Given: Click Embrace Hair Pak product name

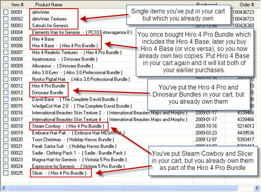Looking at the screenshot, I should [49, 133].
